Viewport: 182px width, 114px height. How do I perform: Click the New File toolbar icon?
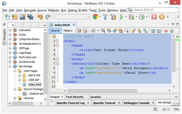pos(7,17)
